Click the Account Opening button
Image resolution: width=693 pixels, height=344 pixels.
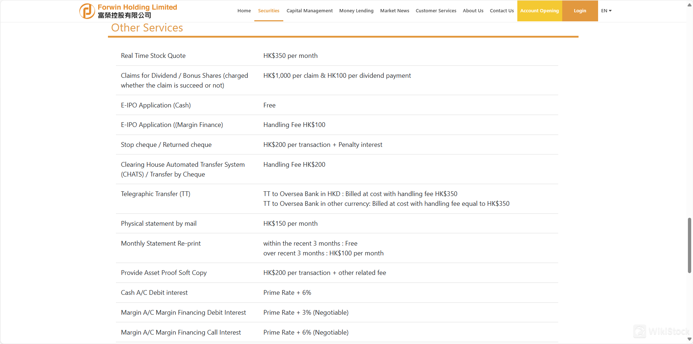(x=539, y=10)
